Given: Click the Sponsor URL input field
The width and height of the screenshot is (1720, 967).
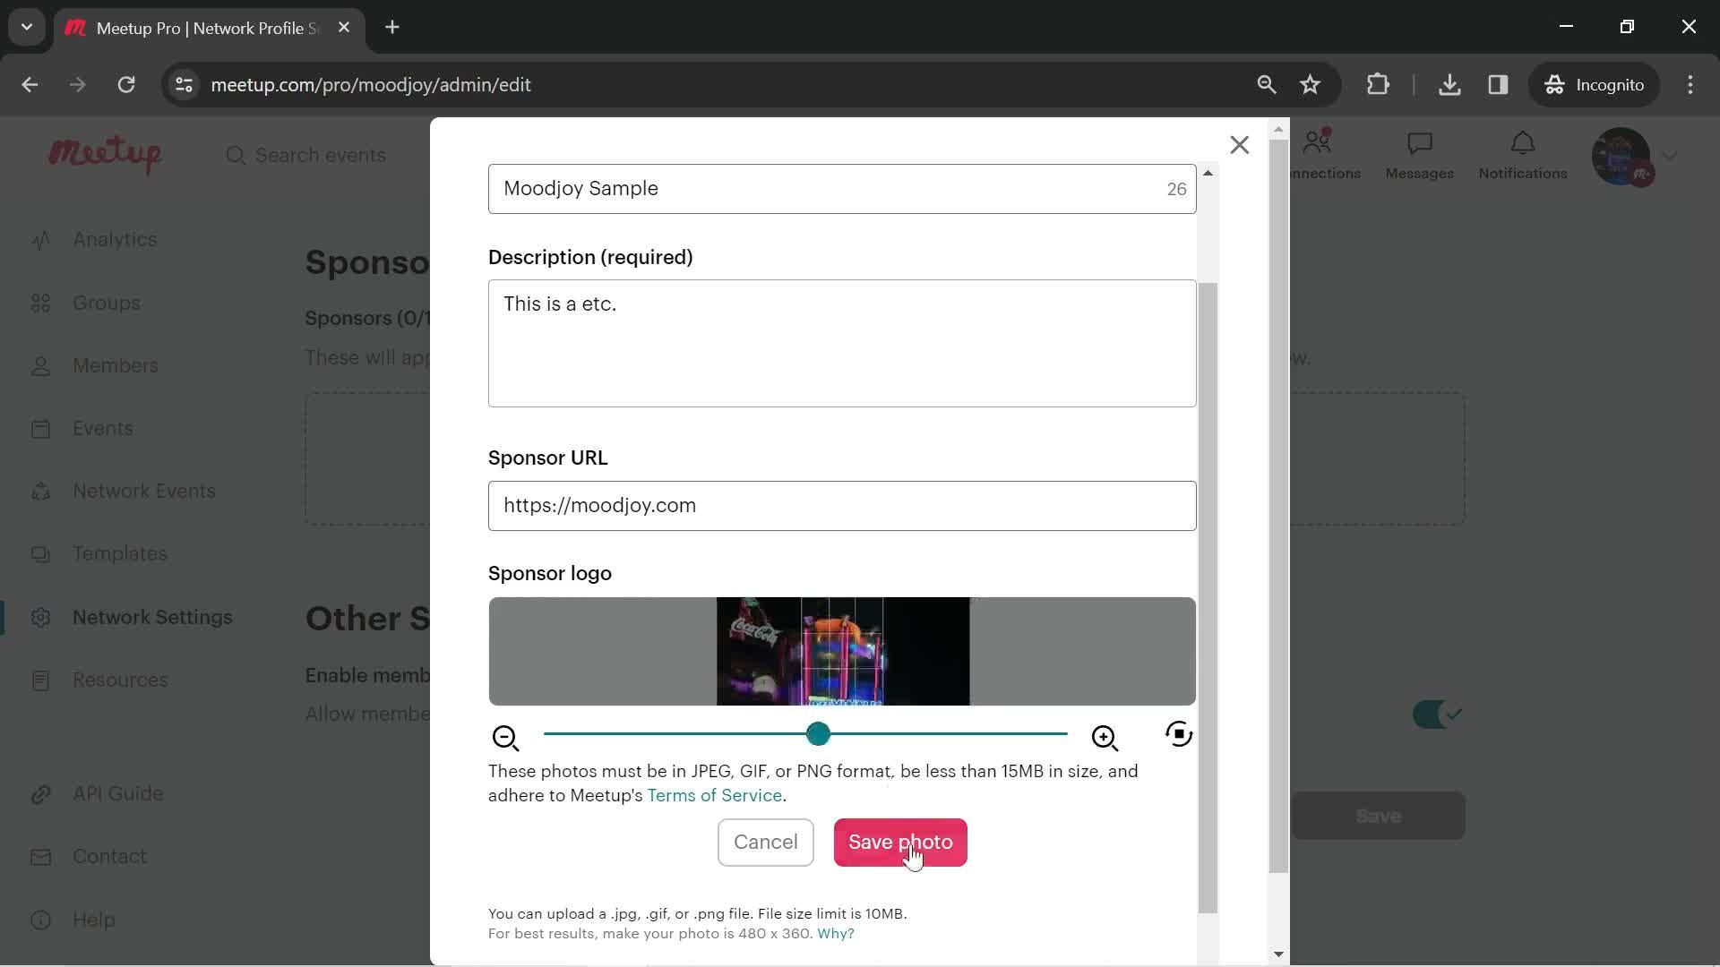Looking at the screenshot, I should pos(842,505).
